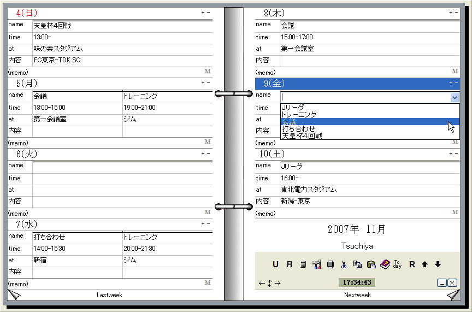Edit the 新宿 location cell
The image size is (472, 312).
(78, 261)
